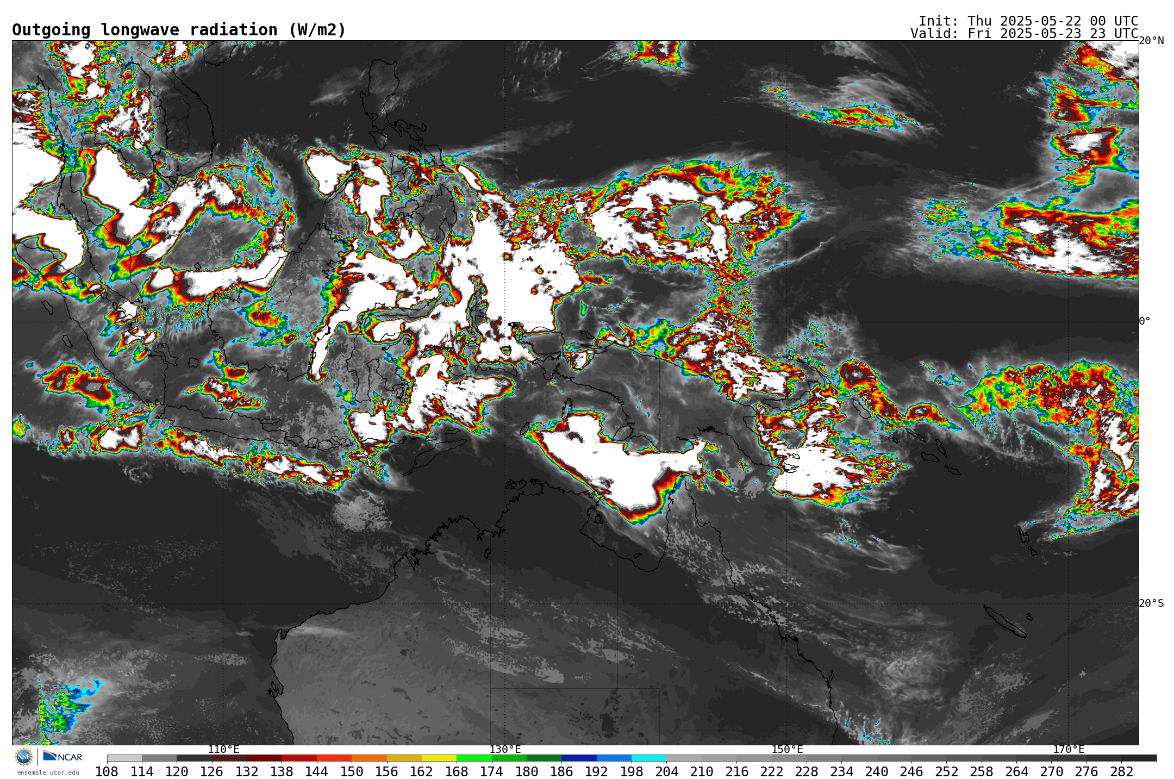Viewport: 1174px width, 779px height.
Task: Pick the dark blue colorbar swatch, 186–192
Action: click(579, 758)
